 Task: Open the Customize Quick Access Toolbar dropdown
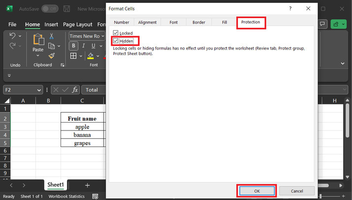click(9, 75)
